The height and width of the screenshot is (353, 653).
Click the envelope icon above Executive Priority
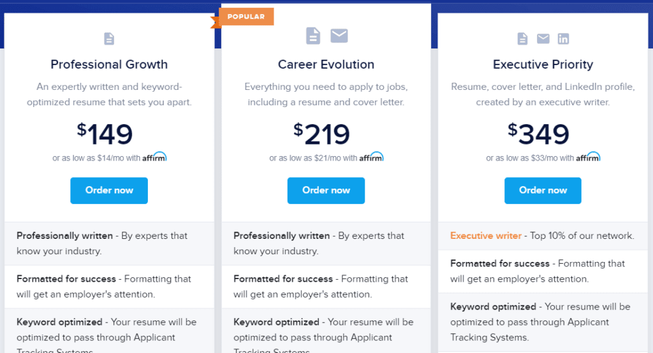543,39
